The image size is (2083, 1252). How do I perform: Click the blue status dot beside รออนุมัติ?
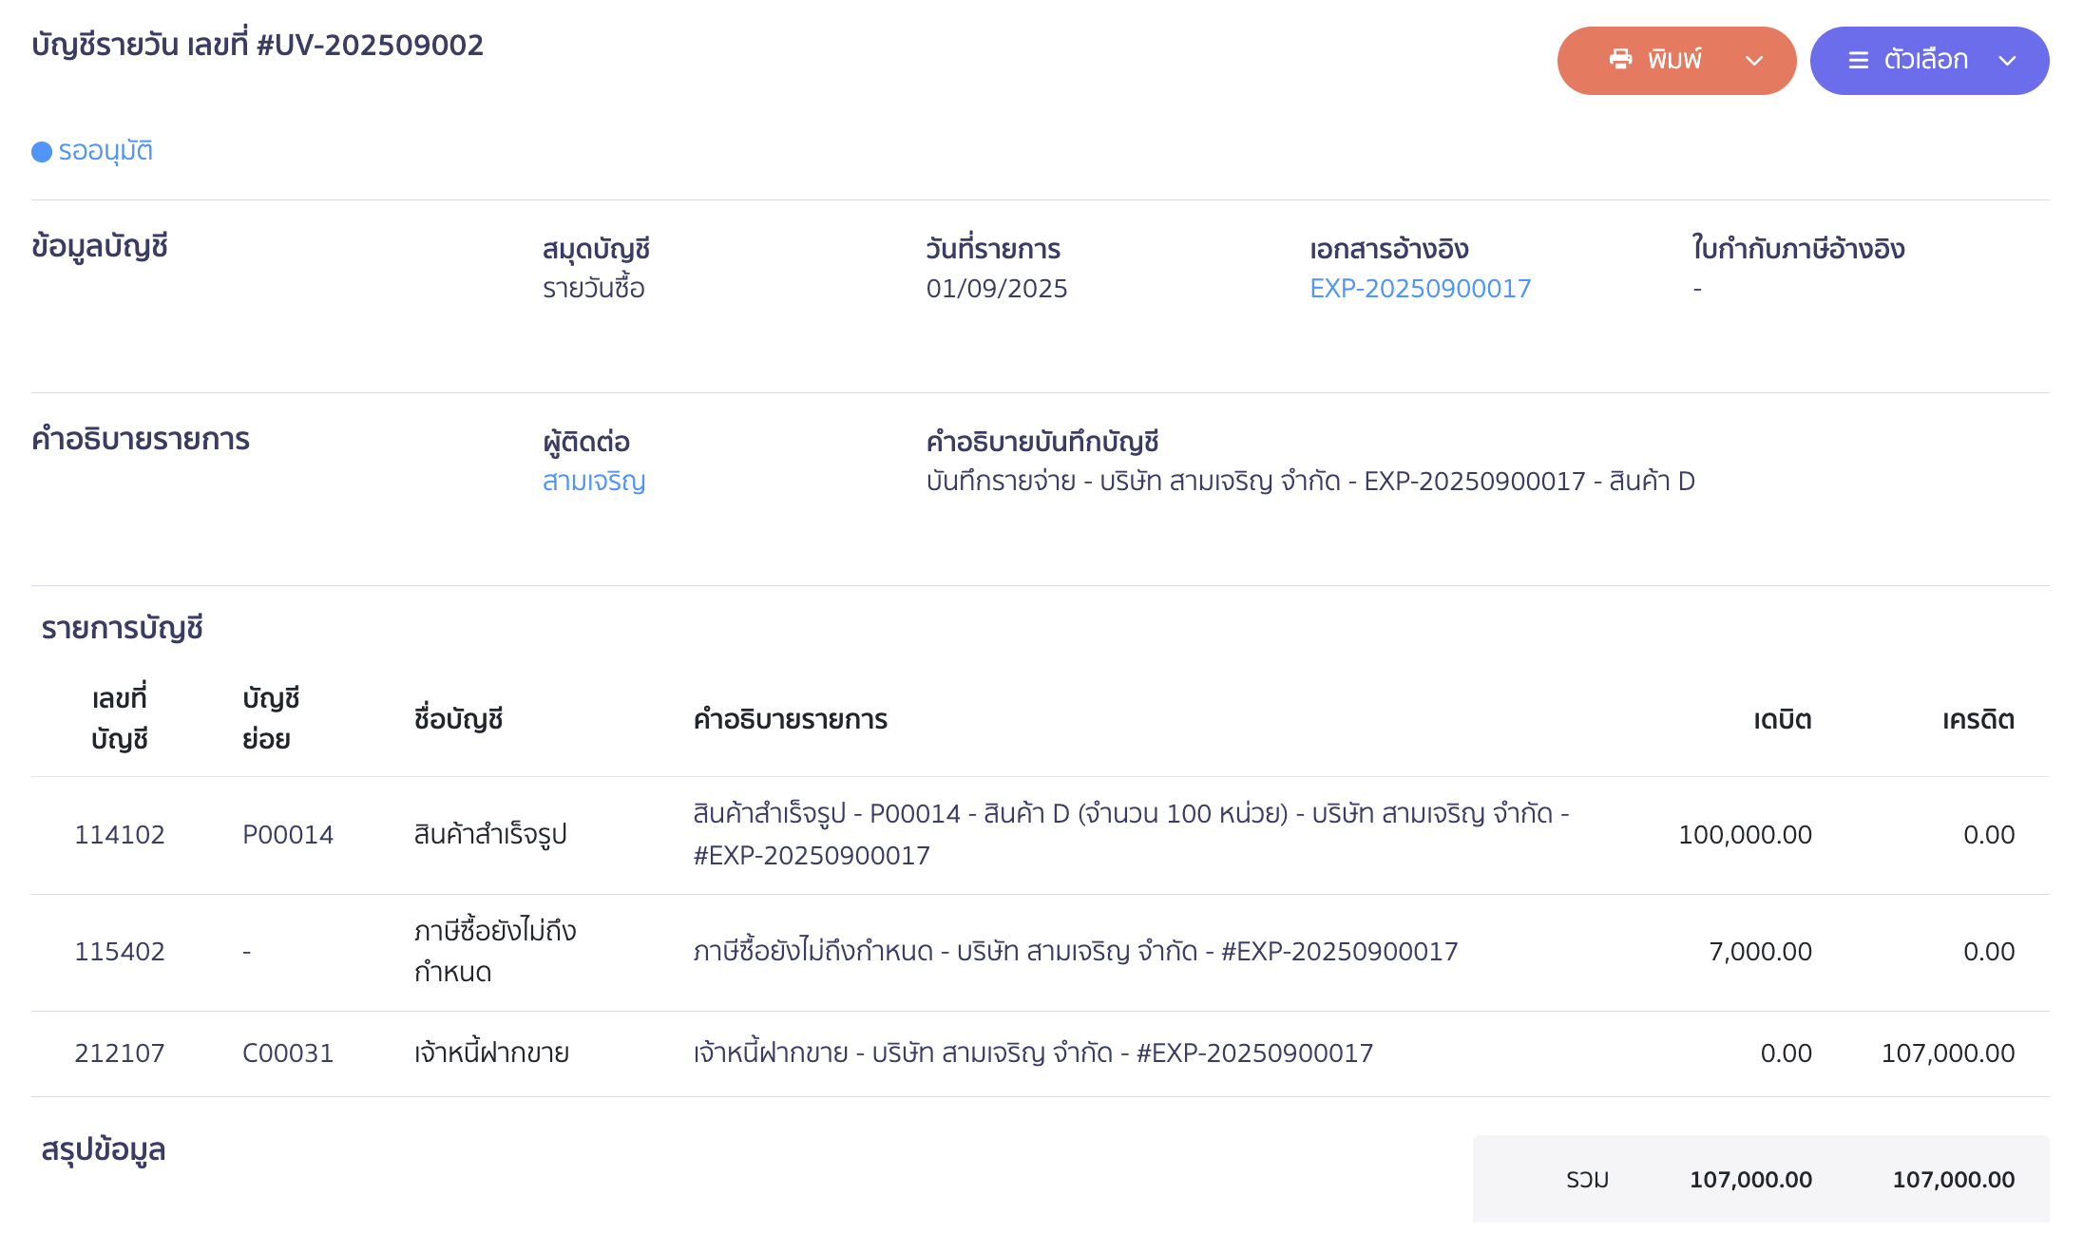pyautogui.click(x=42, y=152)
